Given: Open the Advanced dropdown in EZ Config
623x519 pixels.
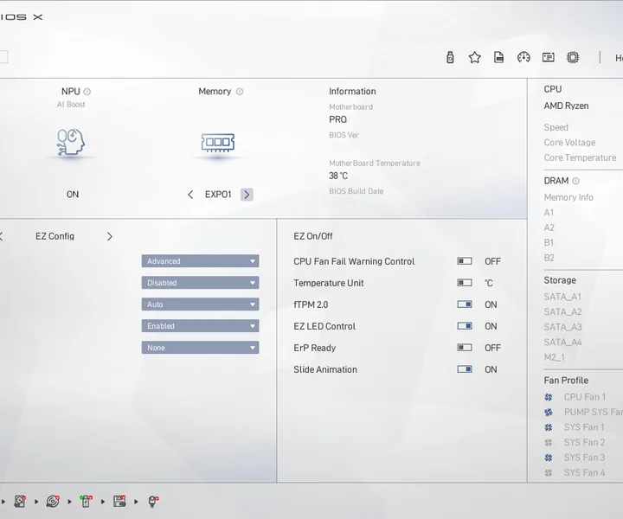Looking at the screenshot, I should pyautogui.click(x=200, y=261).
